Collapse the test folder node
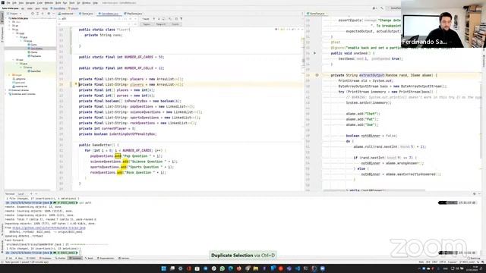The width and height of the screenshot is (486, 273). [x=14, y=60]
